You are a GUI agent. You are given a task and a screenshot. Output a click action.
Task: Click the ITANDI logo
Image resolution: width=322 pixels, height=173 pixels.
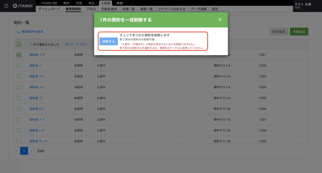23,6
